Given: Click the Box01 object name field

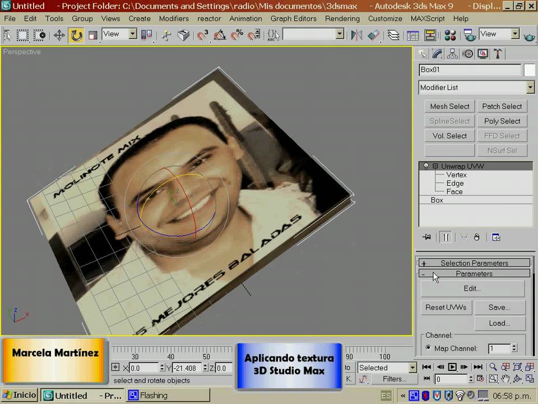Looking at the screenshot, I should pyautogui.click(x=470, y=70).
